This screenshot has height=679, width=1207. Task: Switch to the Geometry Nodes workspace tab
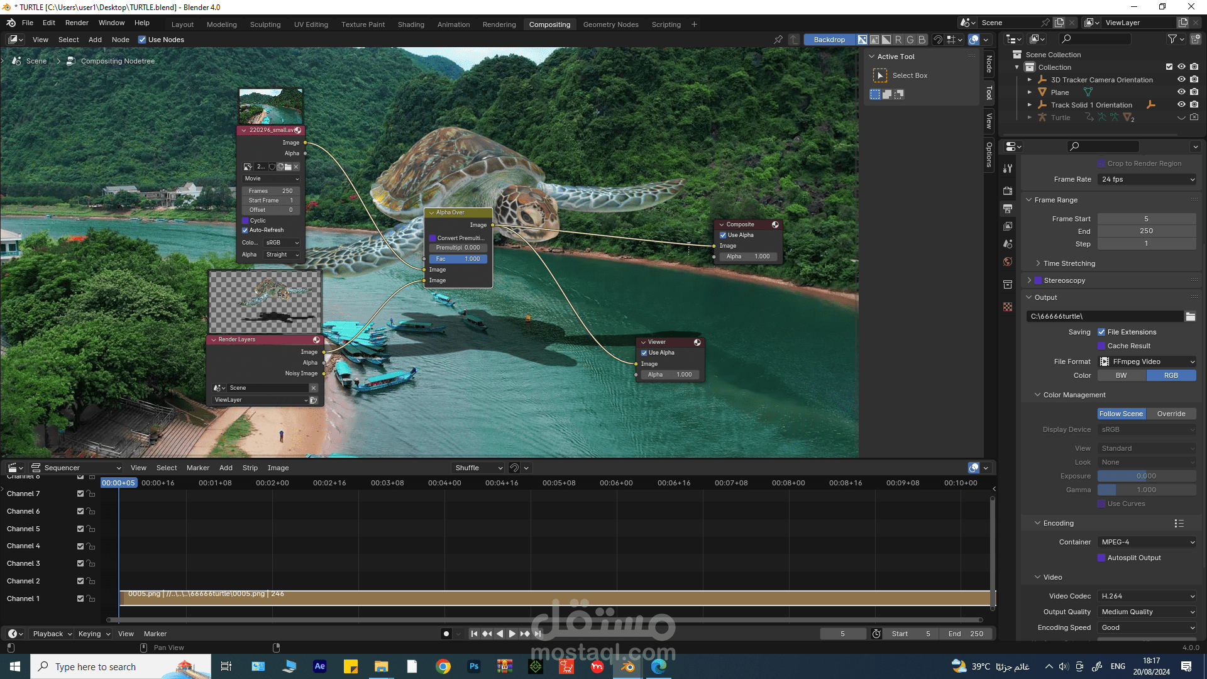point(610,25)
